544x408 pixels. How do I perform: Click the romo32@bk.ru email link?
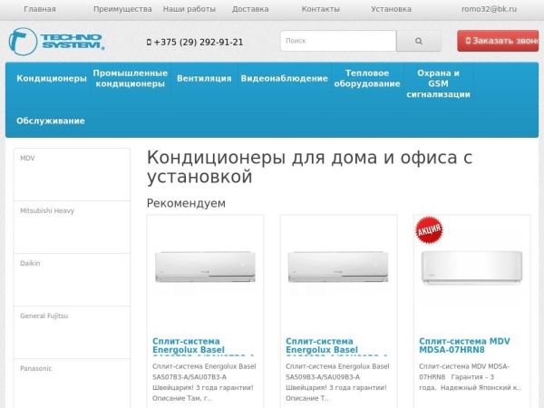point(489,9)
